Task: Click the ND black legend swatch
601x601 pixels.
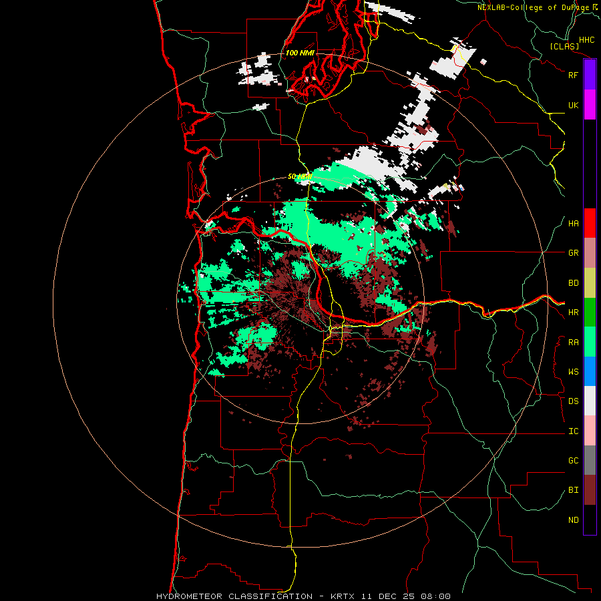Action: (590, 520)
